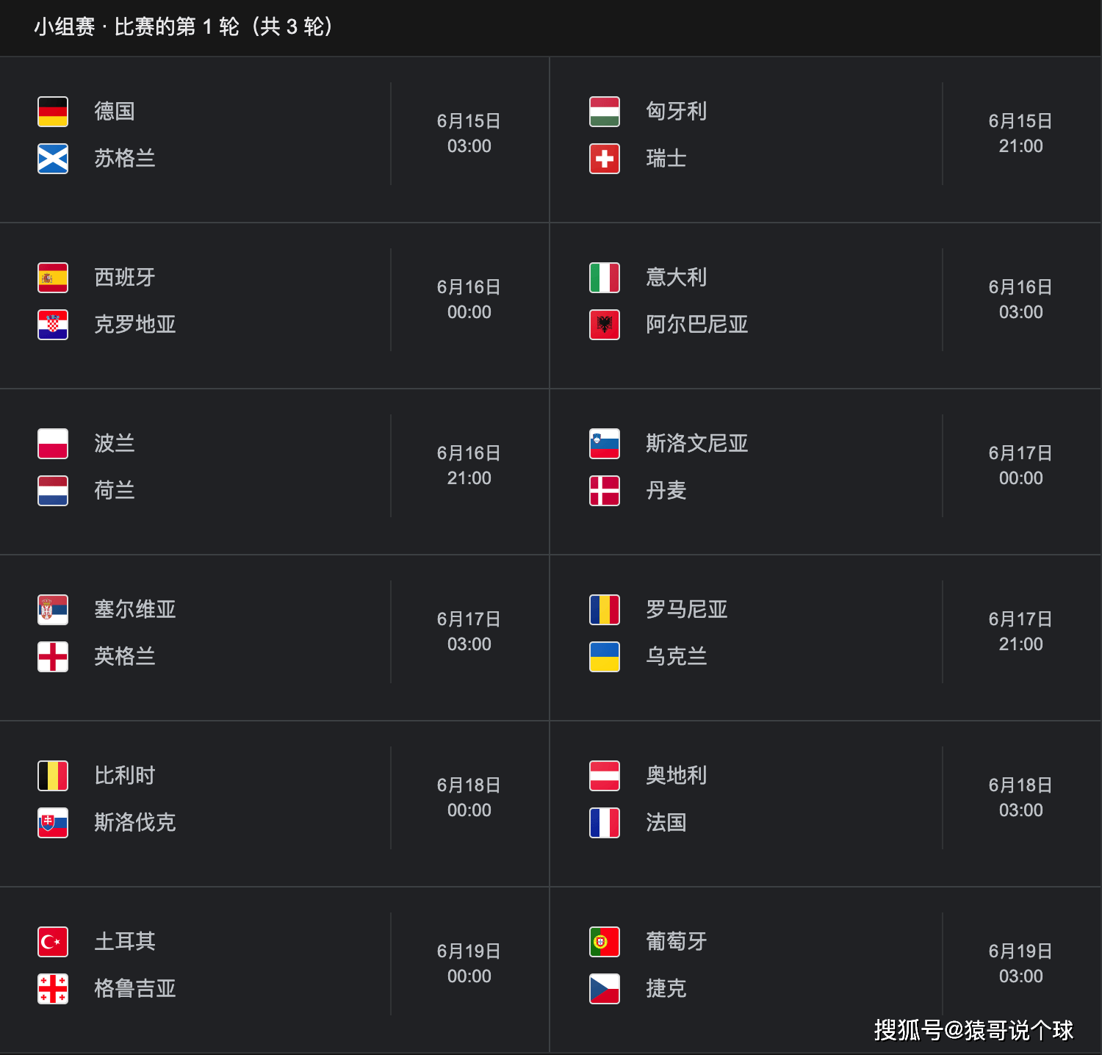Click the Turkey flag icon
This screenshot has height=1055, width=1102.
(x=53, y=942)
